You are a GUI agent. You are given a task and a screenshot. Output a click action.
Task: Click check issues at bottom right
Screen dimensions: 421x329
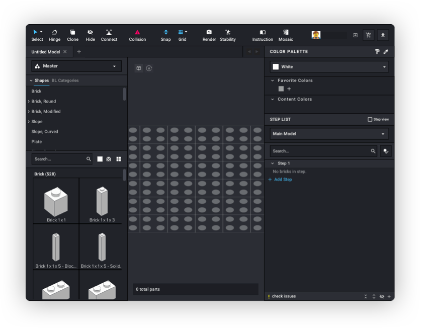283,296
